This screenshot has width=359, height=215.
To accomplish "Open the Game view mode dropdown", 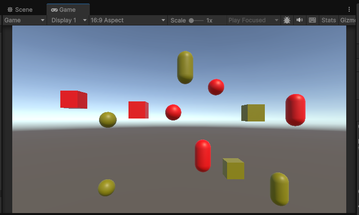I will tap(25, 20).
